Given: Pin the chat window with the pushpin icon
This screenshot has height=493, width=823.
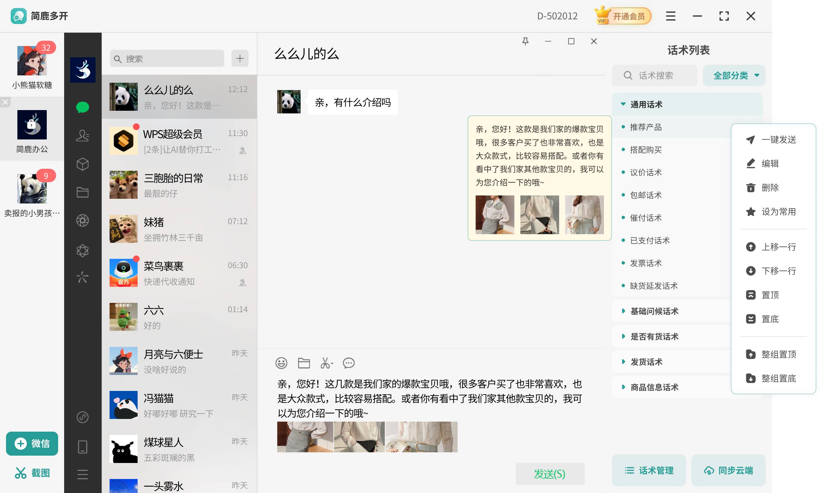Looking at the screenshot, I should (x=525, y=41).
